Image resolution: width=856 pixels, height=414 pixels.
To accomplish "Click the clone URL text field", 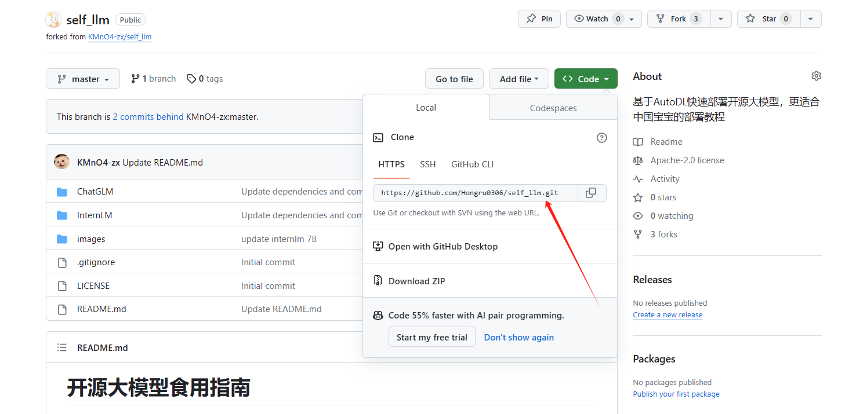I will 476,193.
